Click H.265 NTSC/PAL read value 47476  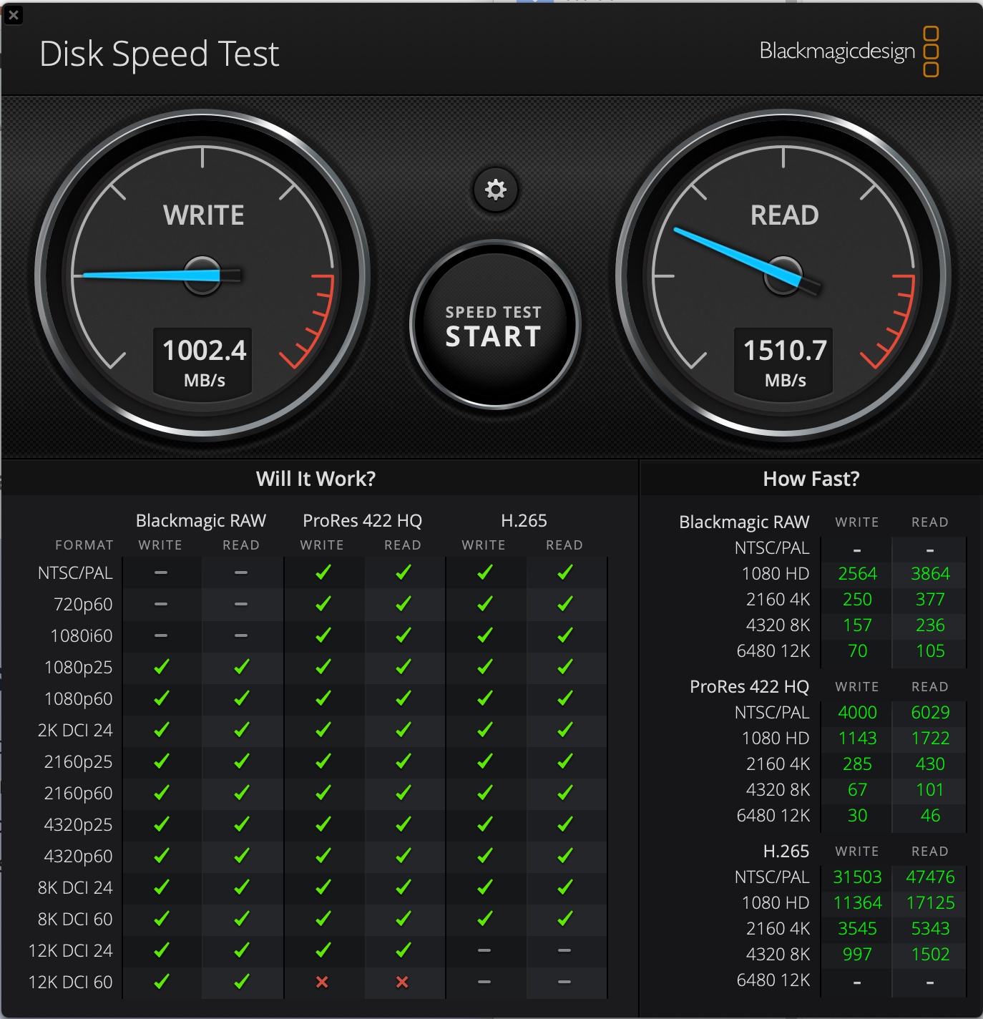click(930, 877)
